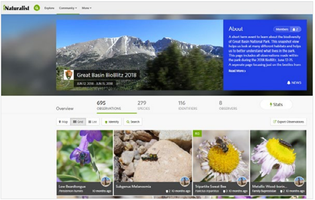Expand the More dropdown menu
The height and width of the screenshot is (200, 315).
pyautogui.click(x=86, y=8)
